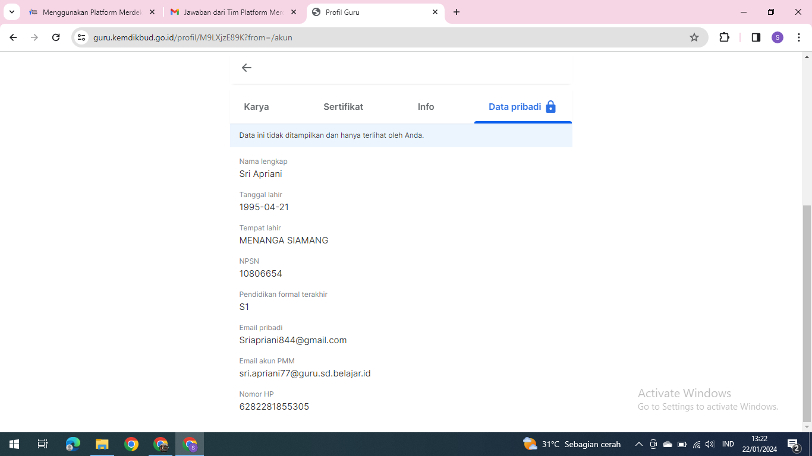812x456 pixels.
Task: Select the Info tab
Action: point(426,107)
